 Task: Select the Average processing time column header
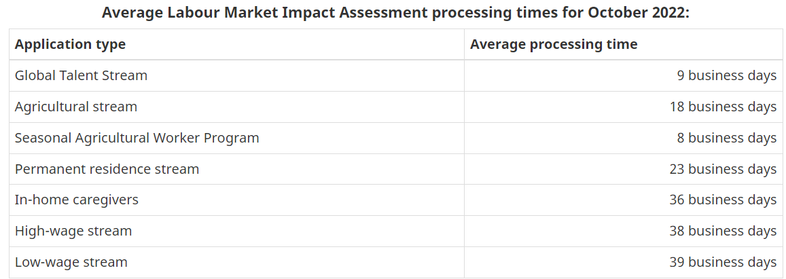click(x=554, y=44)
